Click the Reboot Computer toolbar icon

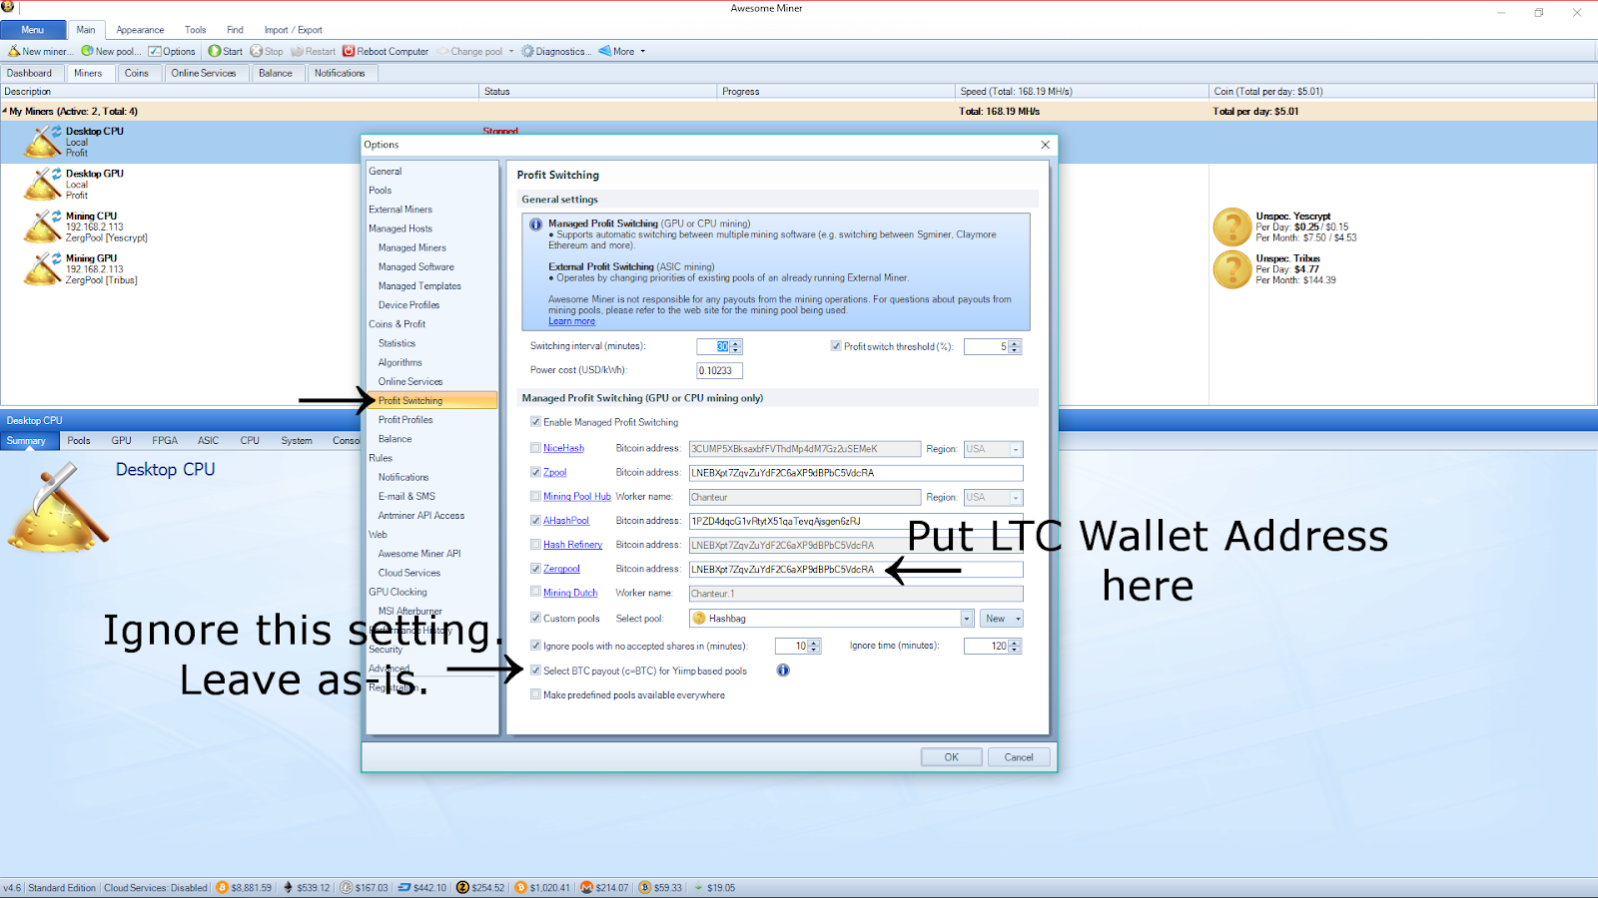(349, 51)
